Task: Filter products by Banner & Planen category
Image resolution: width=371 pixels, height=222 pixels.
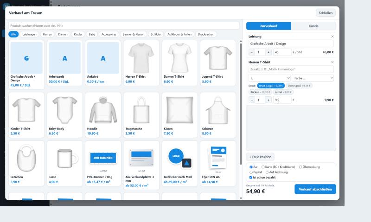Action: [x=134, y=34]
